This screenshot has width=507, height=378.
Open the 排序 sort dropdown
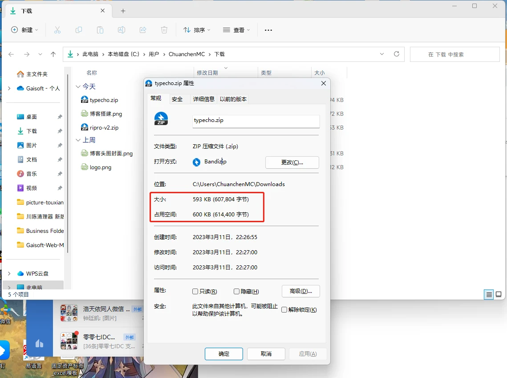click(196, 30)
